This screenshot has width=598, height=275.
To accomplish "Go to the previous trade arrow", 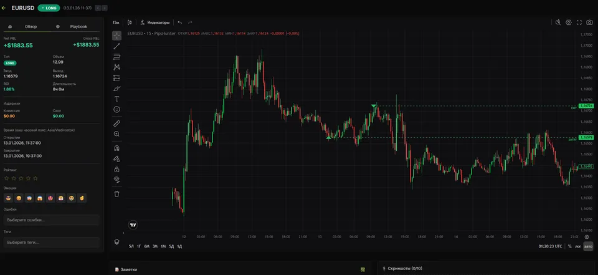I will 98,8.
